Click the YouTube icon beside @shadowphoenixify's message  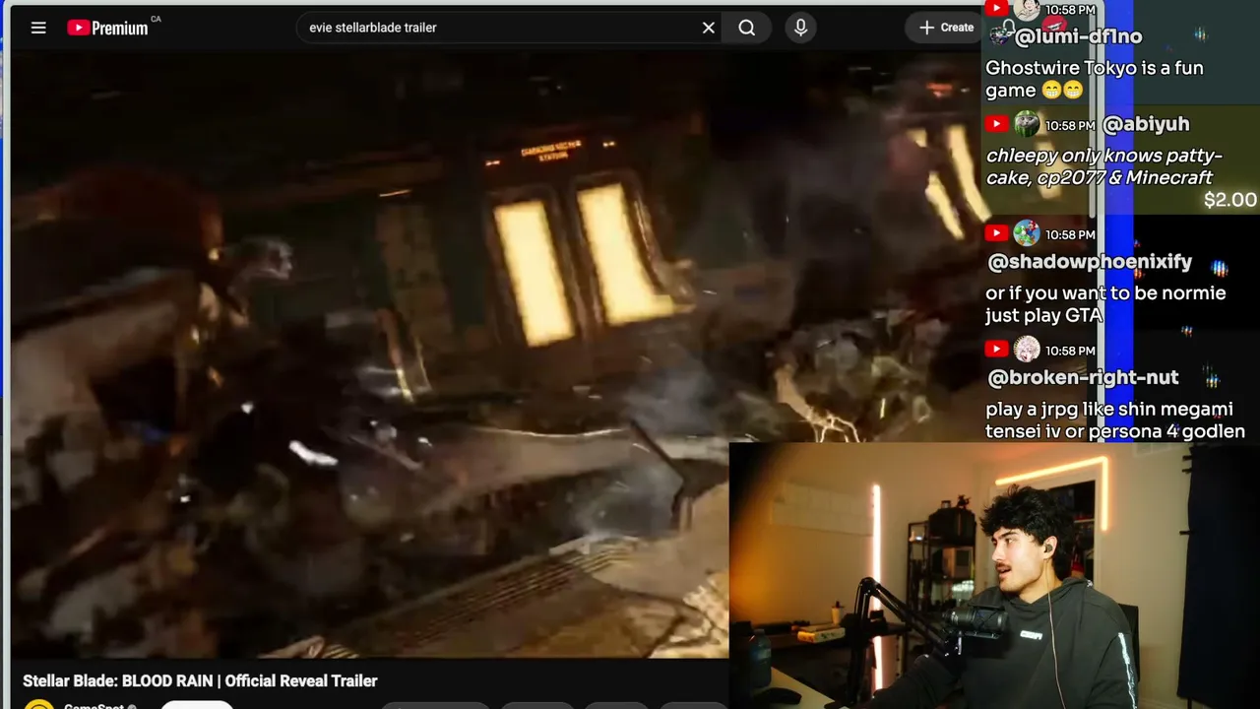[x=996, y=233]
